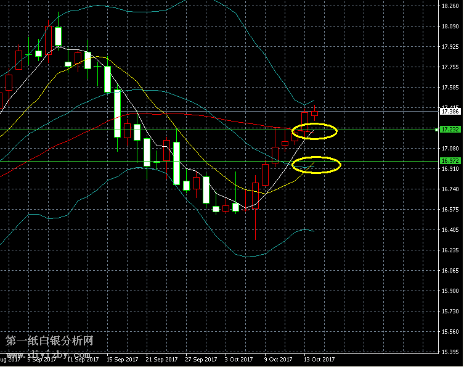Click the 16.235 price axis label
Image resolution: width=464 pixels, height=367 pixels.
[449, 250]
